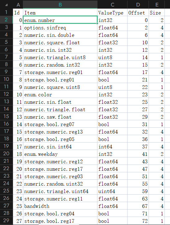Click the select-all corner triangle

(x=6, y=5)
